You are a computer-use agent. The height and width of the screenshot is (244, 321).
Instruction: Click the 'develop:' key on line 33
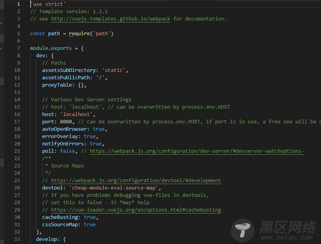[x=48, y=239]
